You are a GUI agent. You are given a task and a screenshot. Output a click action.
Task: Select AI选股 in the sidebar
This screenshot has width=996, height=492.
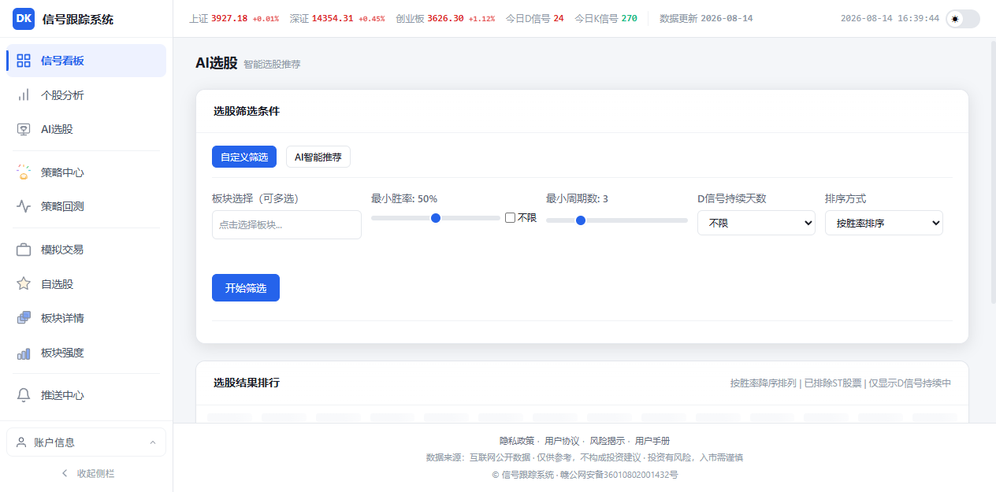[86, 129]
